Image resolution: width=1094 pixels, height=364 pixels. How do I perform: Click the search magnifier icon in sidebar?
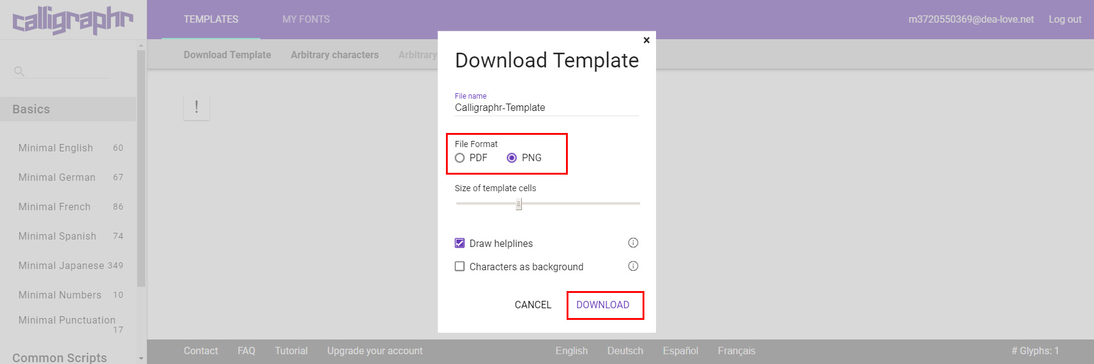tap(19, 71)
